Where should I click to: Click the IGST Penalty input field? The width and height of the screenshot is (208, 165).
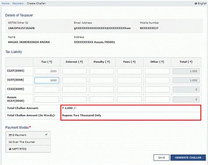coord(102,80)
